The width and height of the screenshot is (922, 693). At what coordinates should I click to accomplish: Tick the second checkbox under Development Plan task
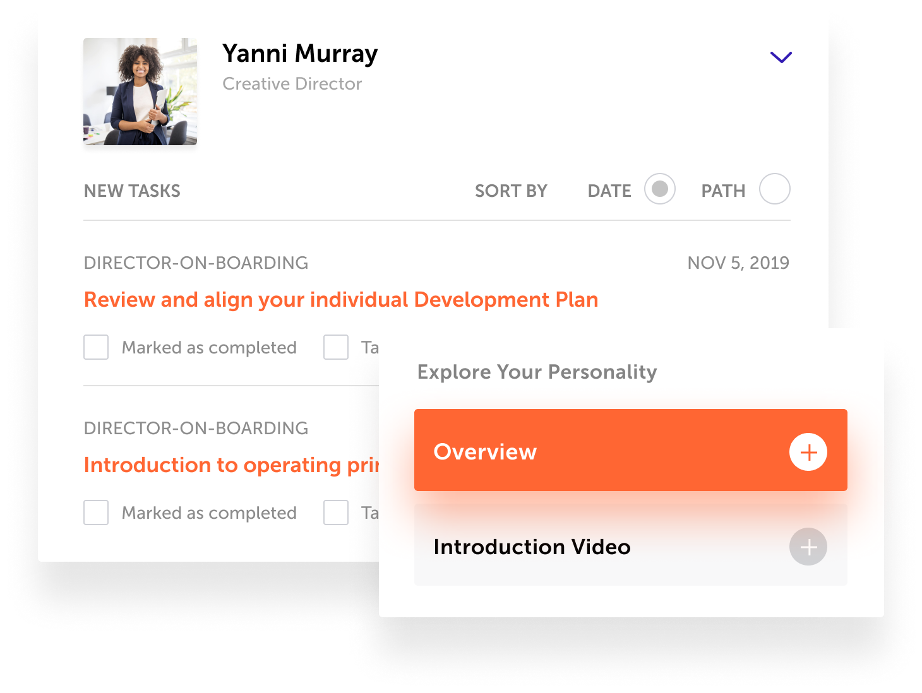336,347
